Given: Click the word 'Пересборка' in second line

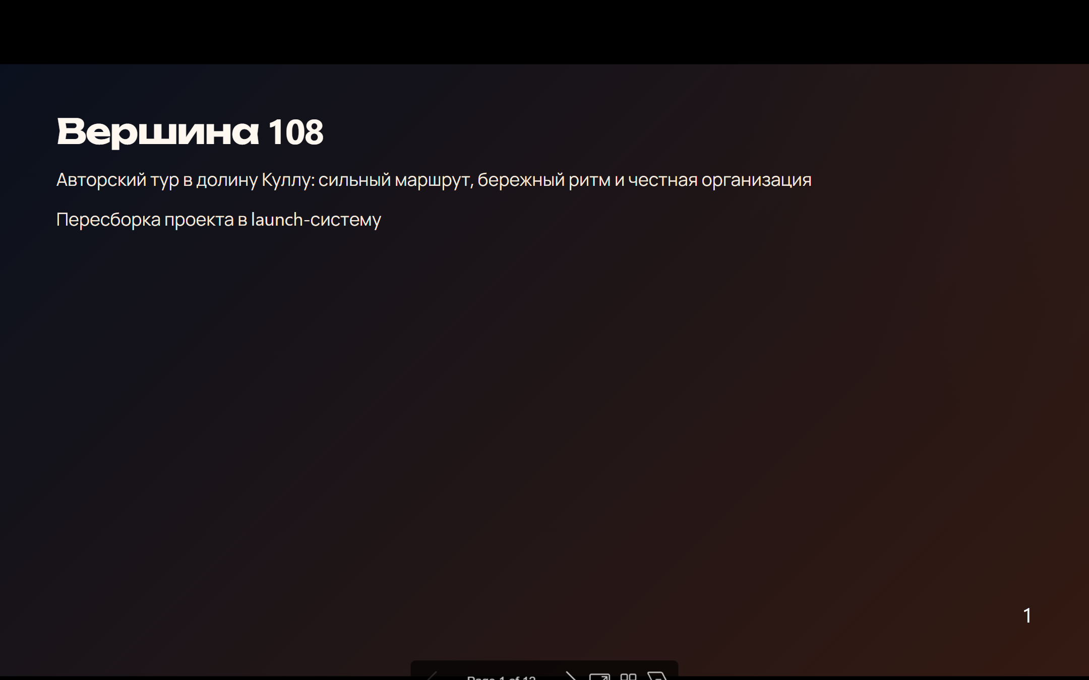Looking at the screenshot, I should point(108,220).
